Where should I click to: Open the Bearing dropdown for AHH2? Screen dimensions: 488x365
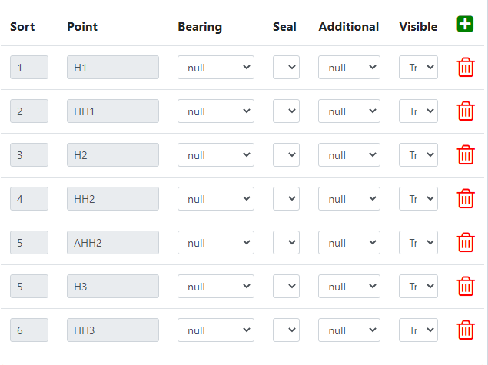(215, 243)
